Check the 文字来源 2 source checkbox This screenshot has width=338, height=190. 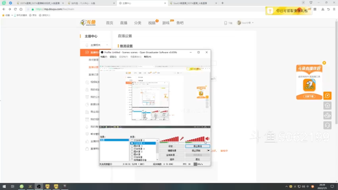[132, 141]
